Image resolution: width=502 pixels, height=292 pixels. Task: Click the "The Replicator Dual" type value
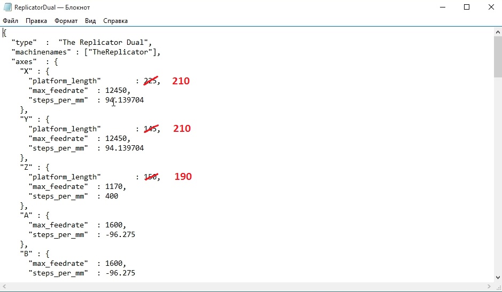(x=103, y=43)
